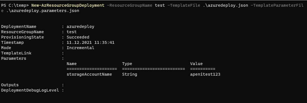Click the DeploymentDebugLogLevel label
The height and width of the screenshot is (103, 307).
(x=30, y=90)
